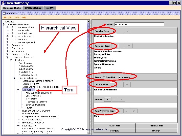This screenshot has height=136, width=182.
Task: Click the SeeAlso V button
Action: coord(122,99)
